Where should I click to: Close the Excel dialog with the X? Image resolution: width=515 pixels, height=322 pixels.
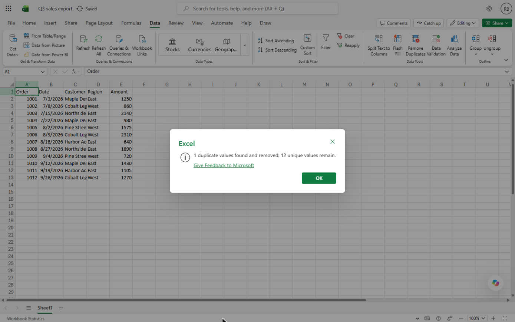333,142
